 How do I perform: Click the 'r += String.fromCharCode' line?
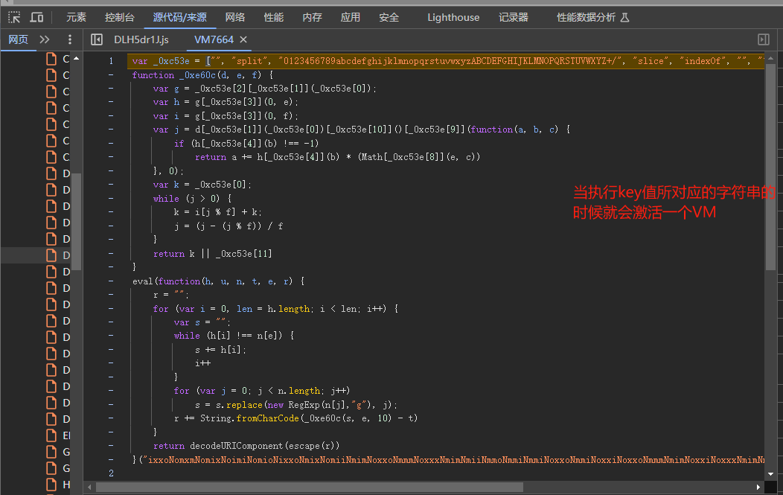[x=295, y=418]
